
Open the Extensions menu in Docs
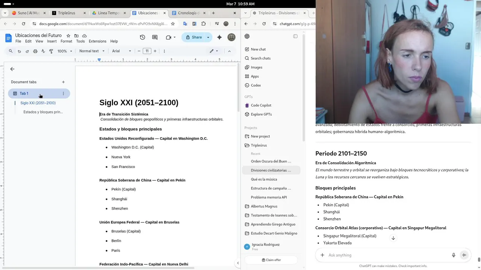tap(97, 41)
